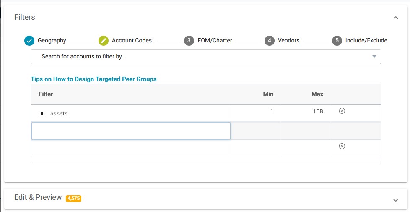Collapse the Filters panel
This screenshot has width=410, height=212.
coord(395,18)
